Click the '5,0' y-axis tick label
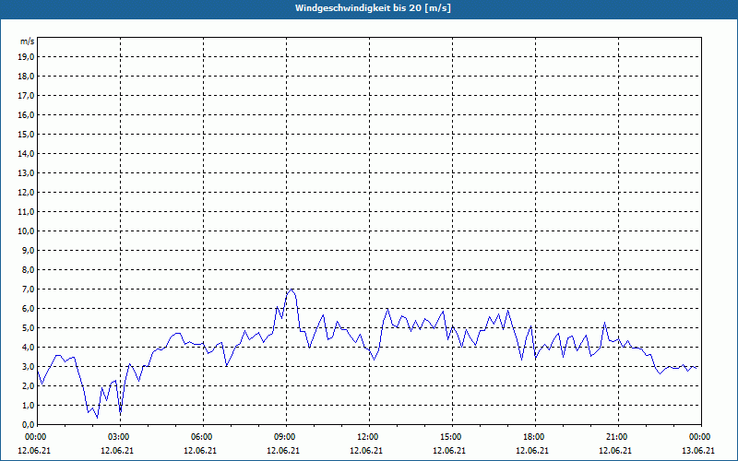Viewport: 738px width, 461px height. [29, 328]
